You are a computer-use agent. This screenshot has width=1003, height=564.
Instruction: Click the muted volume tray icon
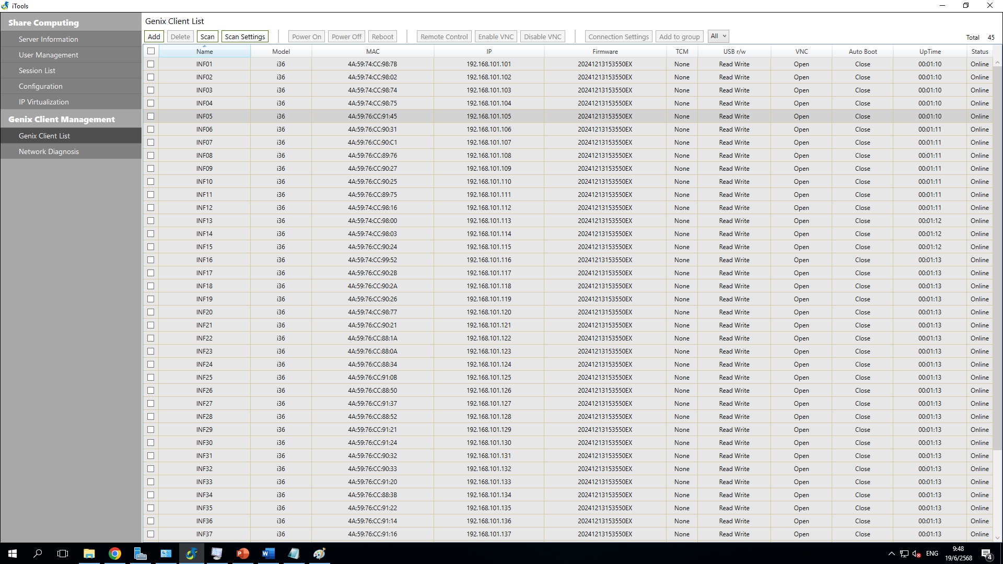pyautogui.click(x=917, y=554)
